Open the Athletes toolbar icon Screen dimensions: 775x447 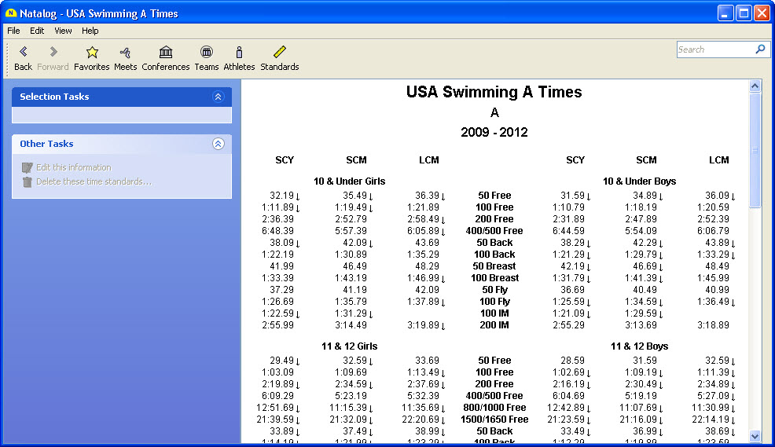tap(239, 53)
